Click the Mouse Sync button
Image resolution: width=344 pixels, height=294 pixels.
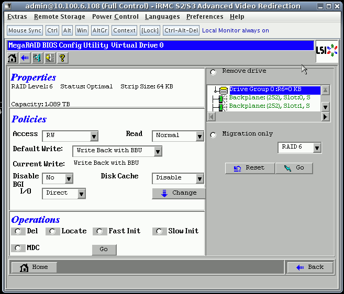click(25, 30)
